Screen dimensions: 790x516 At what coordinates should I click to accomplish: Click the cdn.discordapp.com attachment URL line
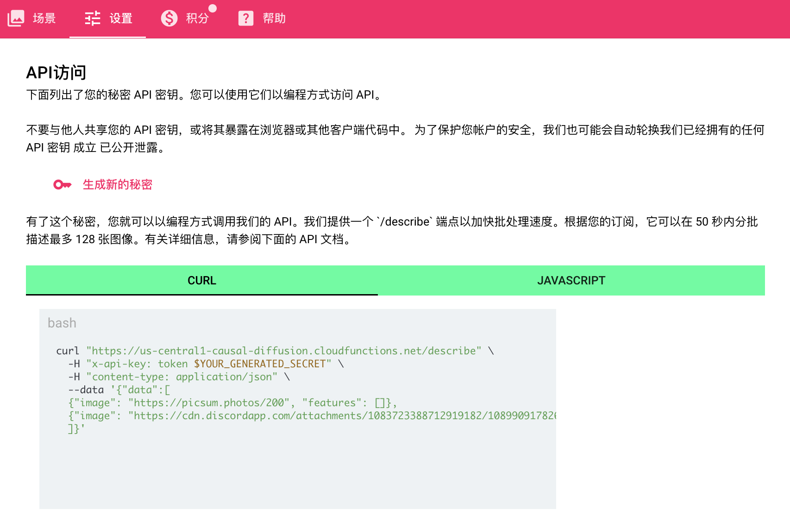tap(312, 415)
